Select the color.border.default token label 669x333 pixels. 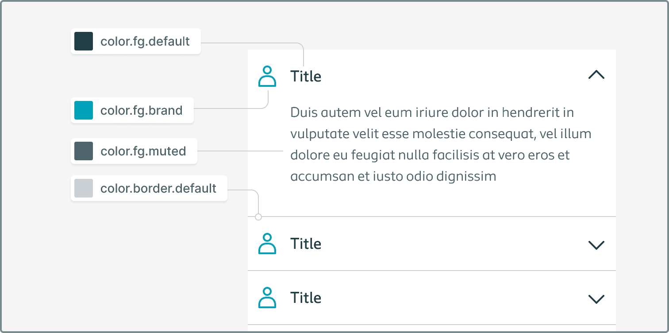pos(158,189)
